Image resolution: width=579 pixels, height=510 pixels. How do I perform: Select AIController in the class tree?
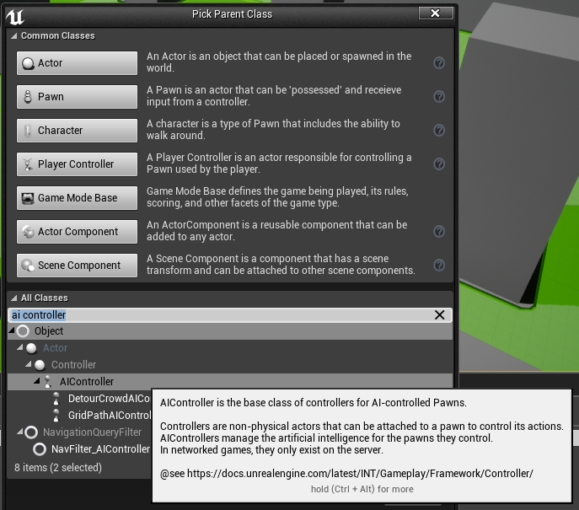coord(86,382)
